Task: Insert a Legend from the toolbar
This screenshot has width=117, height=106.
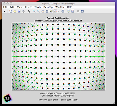Action: (x=73, y=11)
